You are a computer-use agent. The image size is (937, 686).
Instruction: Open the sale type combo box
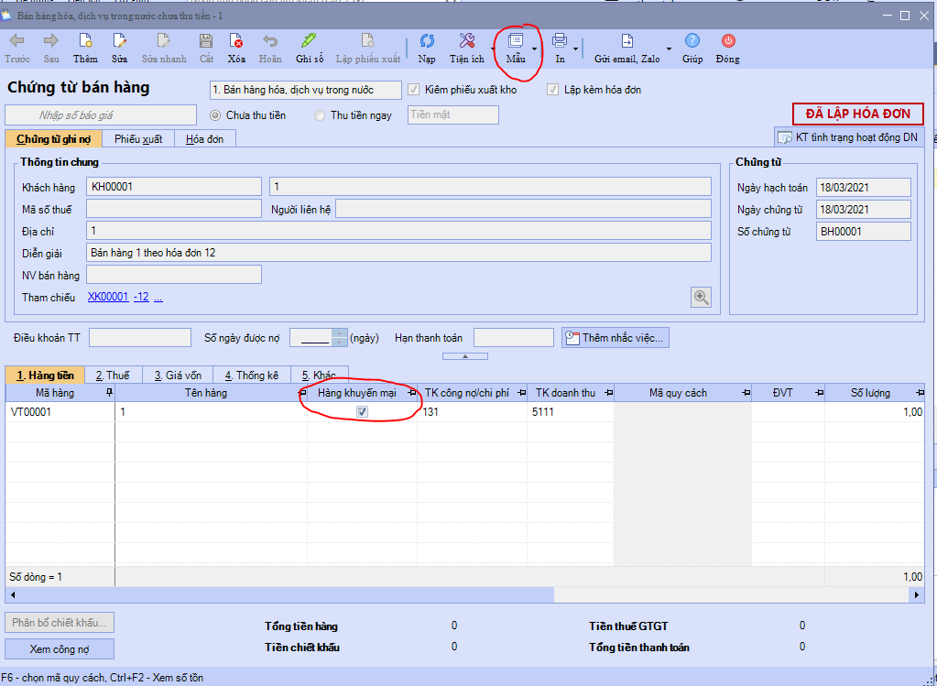coord(306,90)
